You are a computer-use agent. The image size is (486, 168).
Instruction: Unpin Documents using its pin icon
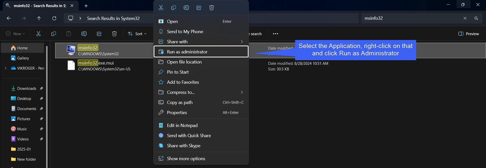42,109
